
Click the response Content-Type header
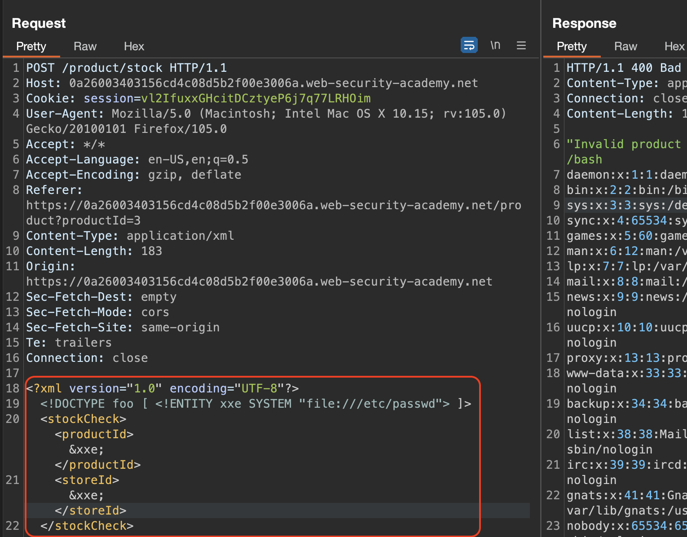(x=627, y=84)
